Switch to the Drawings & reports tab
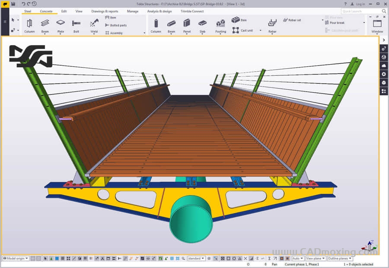 point(105,11)
